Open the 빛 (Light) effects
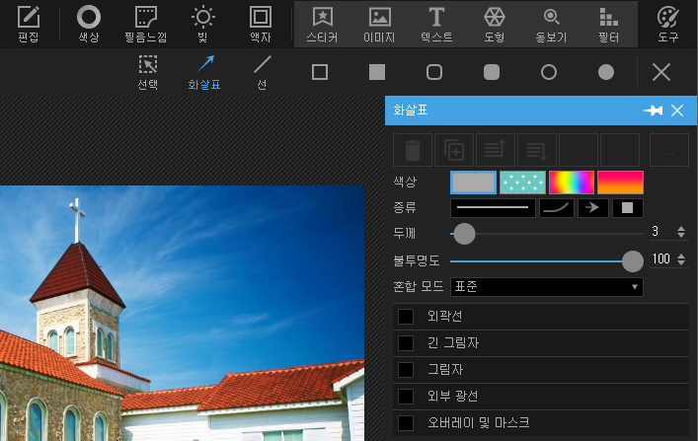The image size is (698, 441). (x=203, y=24)
